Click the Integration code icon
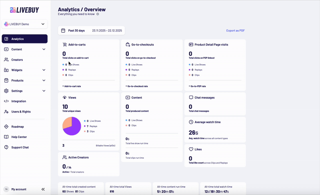320x195 pixels. [x=6, y=101]
